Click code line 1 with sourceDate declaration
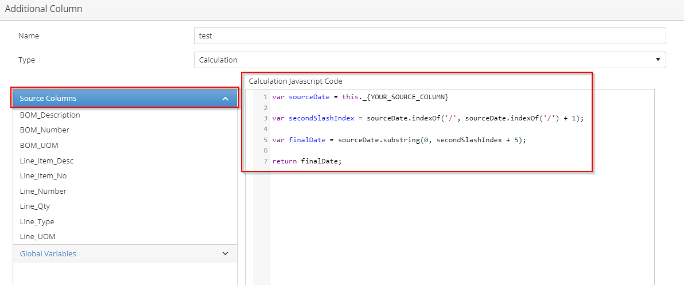The height and width of the screenshot is (285, 684). (360, 97)
